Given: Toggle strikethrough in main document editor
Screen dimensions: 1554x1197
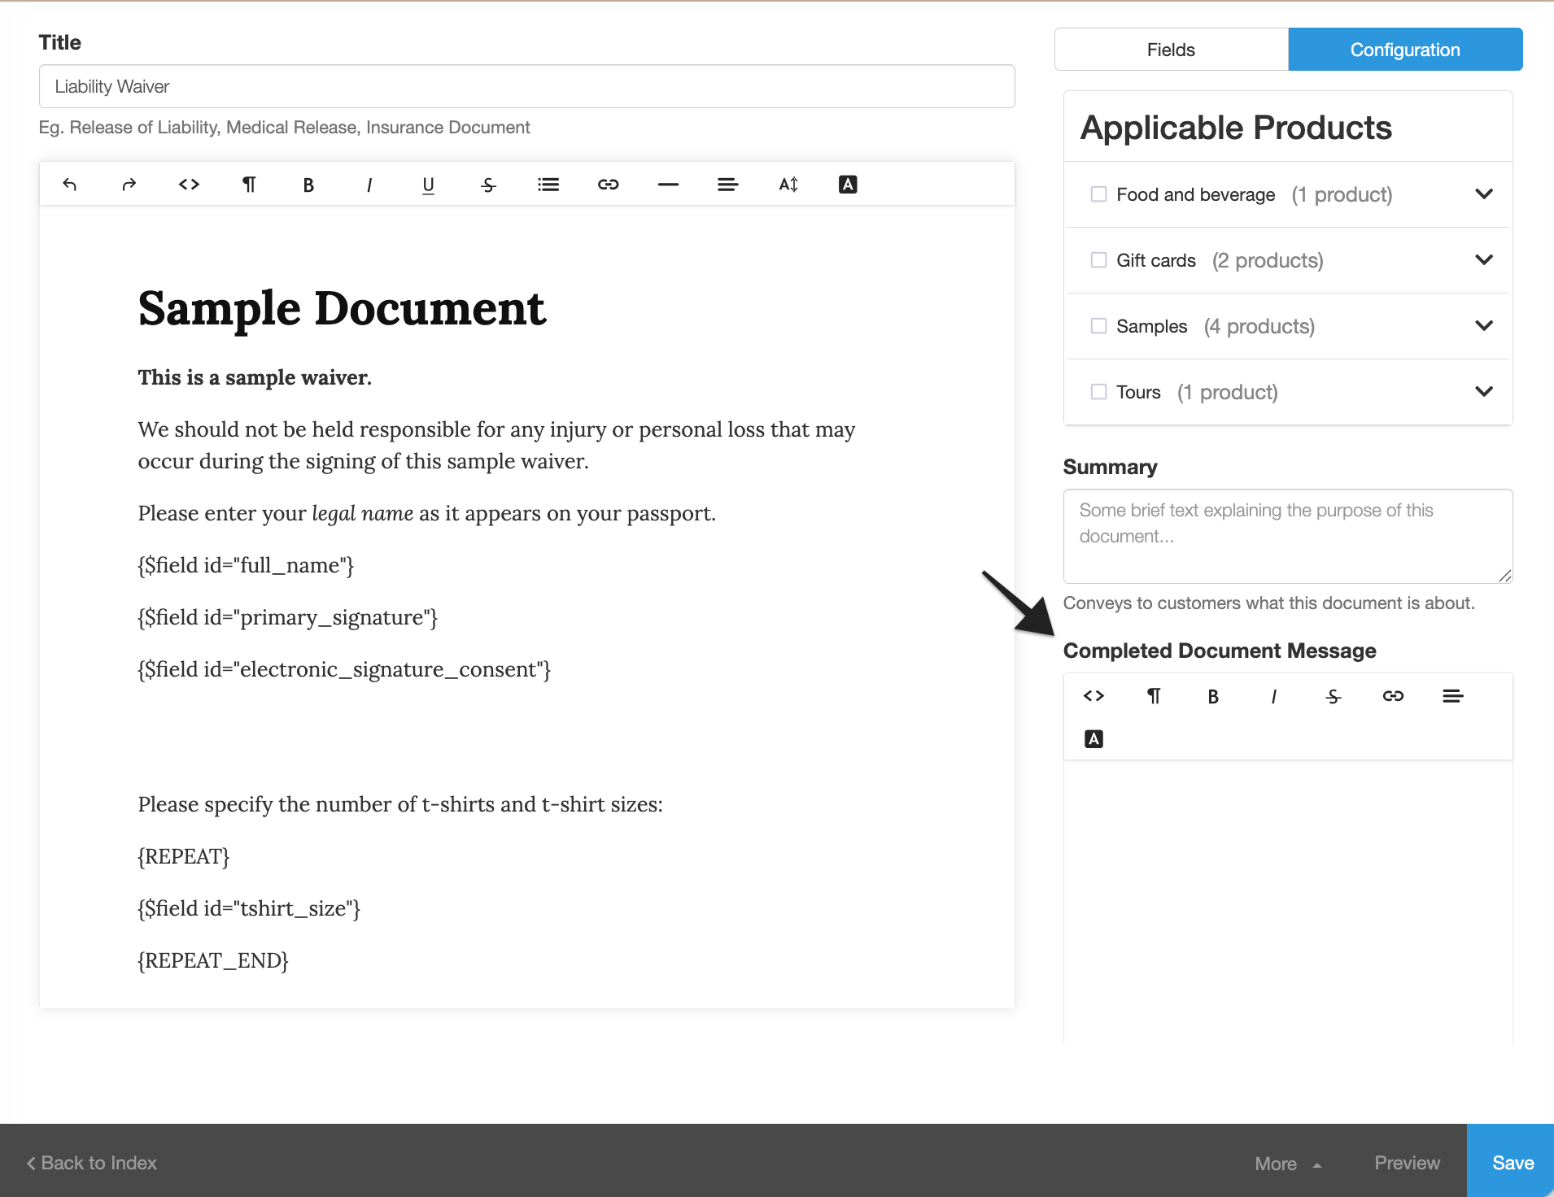Looking at the screenshot, I should [x=488, y=185].
